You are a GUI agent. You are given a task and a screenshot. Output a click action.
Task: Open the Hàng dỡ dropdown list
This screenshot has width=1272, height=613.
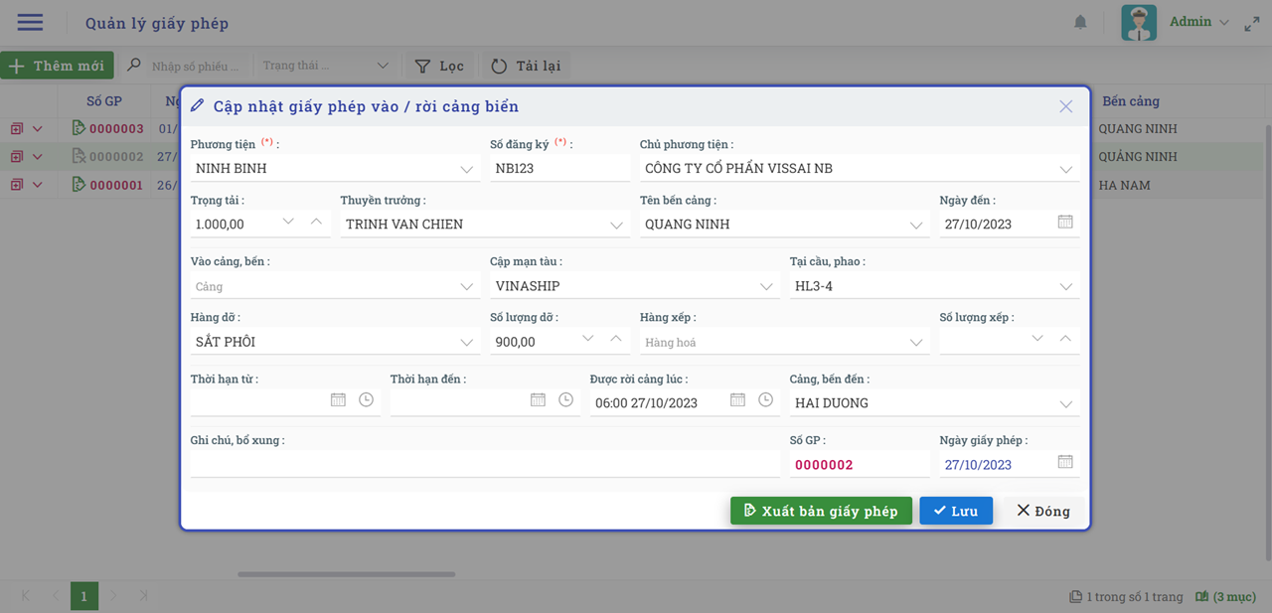(467, 343)
